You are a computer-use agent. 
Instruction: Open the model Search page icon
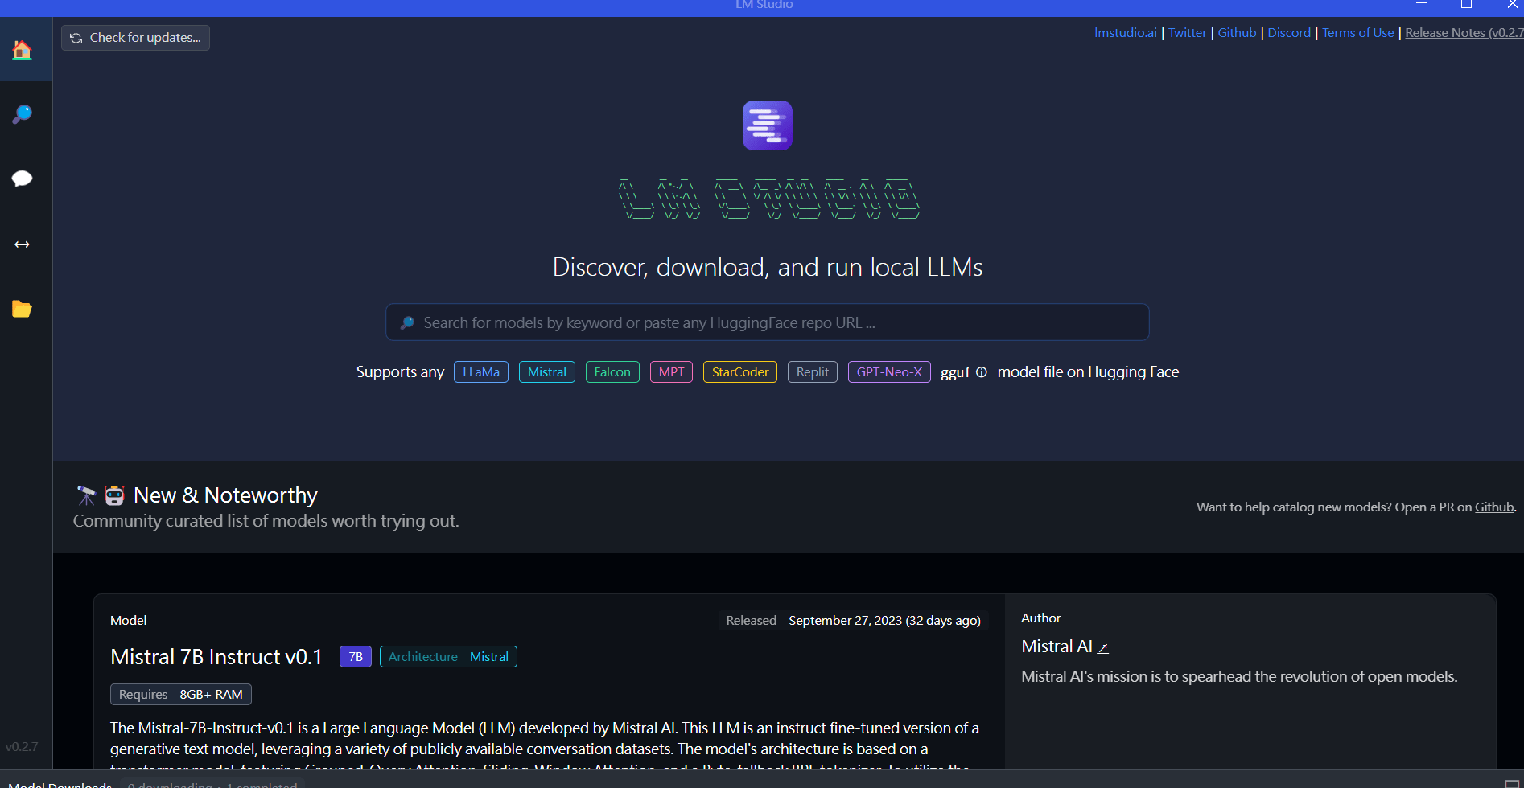click(x=22, y=114)
